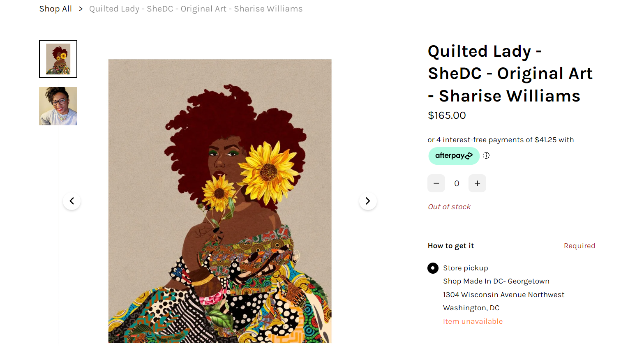Click the main Quilted Lady artwork image
This screenshot has height=346, width=644.
tap(220, 201)
